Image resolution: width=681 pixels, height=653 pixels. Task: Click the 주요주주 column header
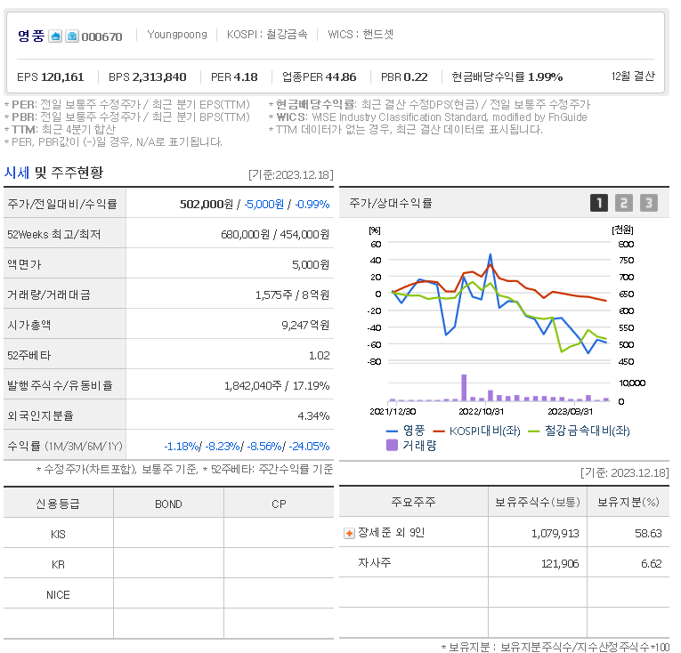[x=413, y=503]
